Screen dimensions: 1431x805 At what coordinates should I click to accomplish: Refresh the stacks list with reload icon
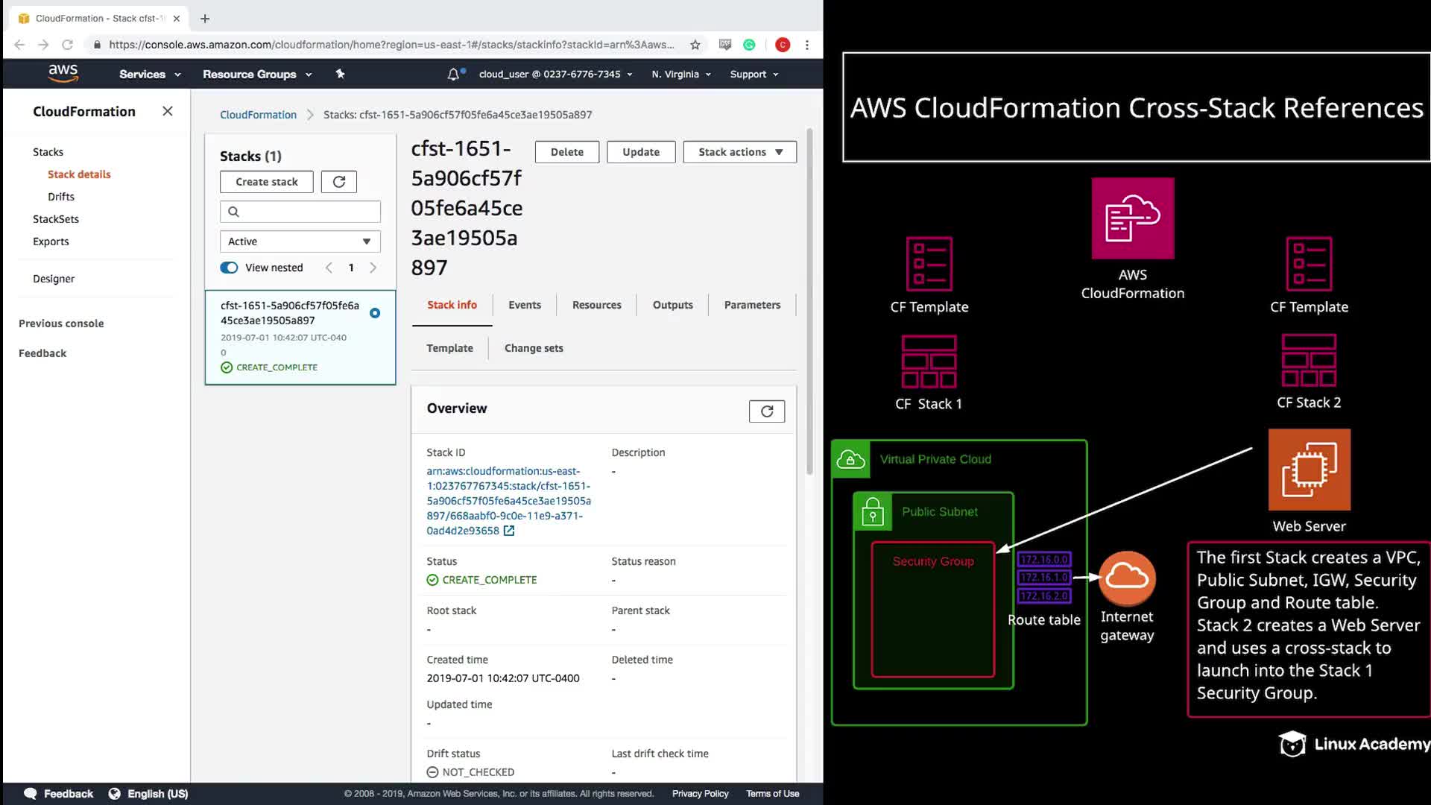coord(339,182)
